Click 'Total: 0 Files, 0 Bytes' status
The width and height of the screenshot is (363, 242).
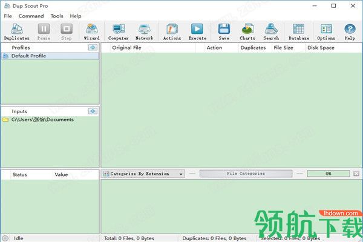(x=129, y=238)
